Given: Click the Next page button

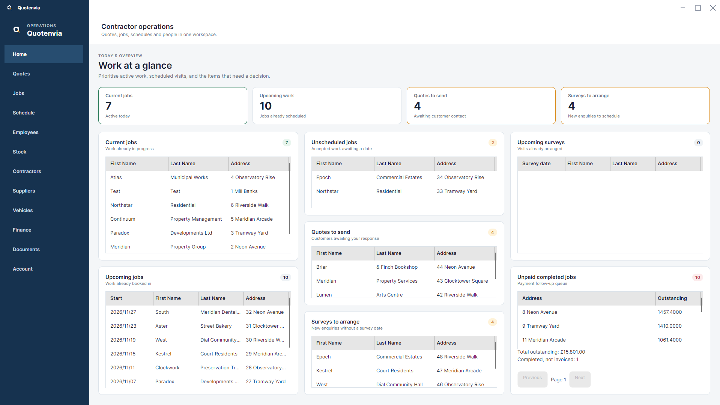Looking at the screenshot, I should click(x=580, y=379).
